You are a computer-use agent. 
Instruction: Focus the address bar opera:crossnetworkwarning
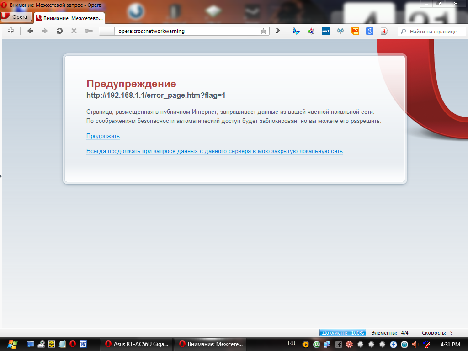click(184, 32)
